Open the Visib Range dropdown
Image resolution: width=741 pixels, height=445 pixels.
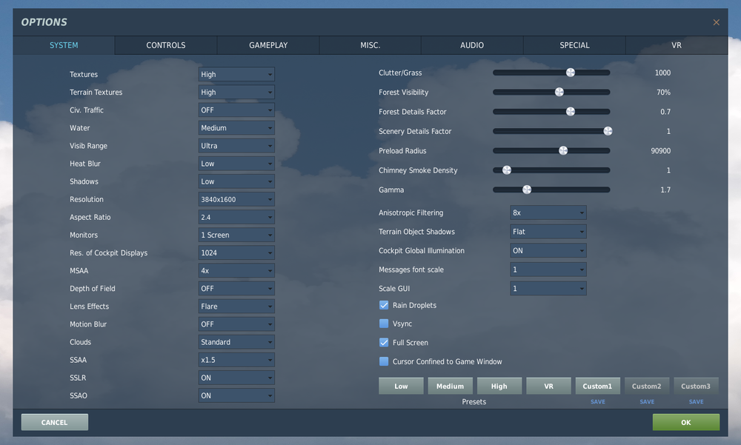coord(236,145)
